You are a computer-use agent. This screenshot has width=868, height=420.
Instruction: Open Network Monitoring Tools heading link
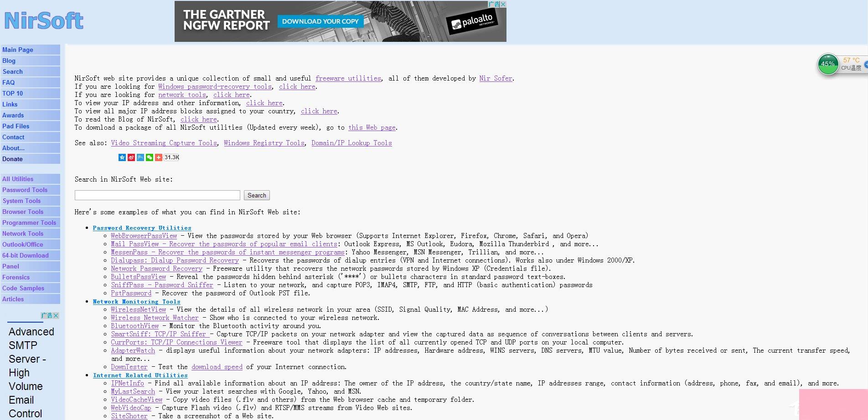click(136, 302)
